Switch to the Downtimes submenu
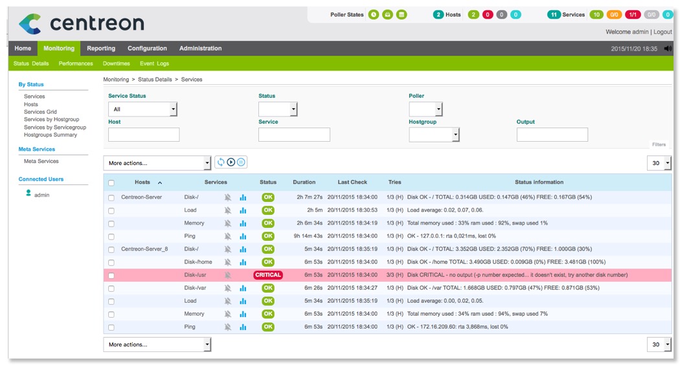This screenshot has height=365, width=680. (116, 63)
